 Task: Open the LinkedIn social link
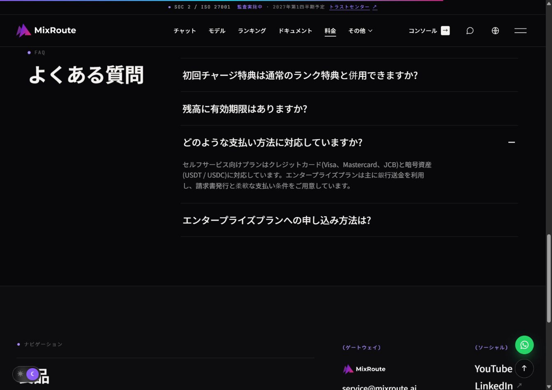pos(498,385)
